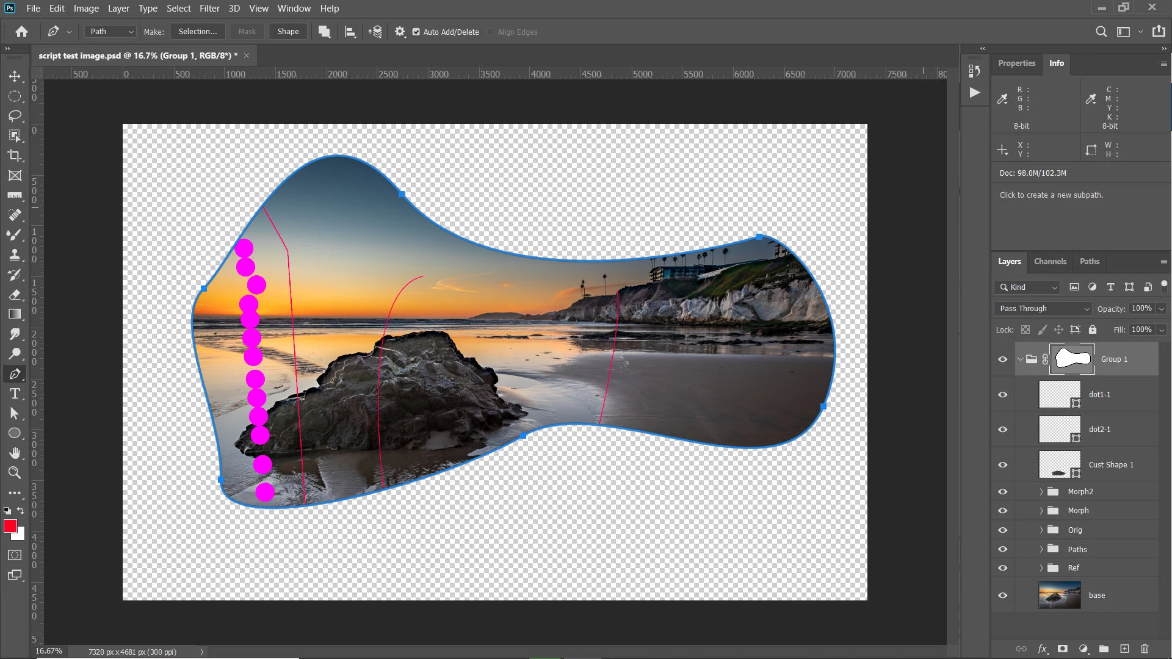
Task: Toggle Auto Add/Delete checkbox
Action: click(416, 32)
